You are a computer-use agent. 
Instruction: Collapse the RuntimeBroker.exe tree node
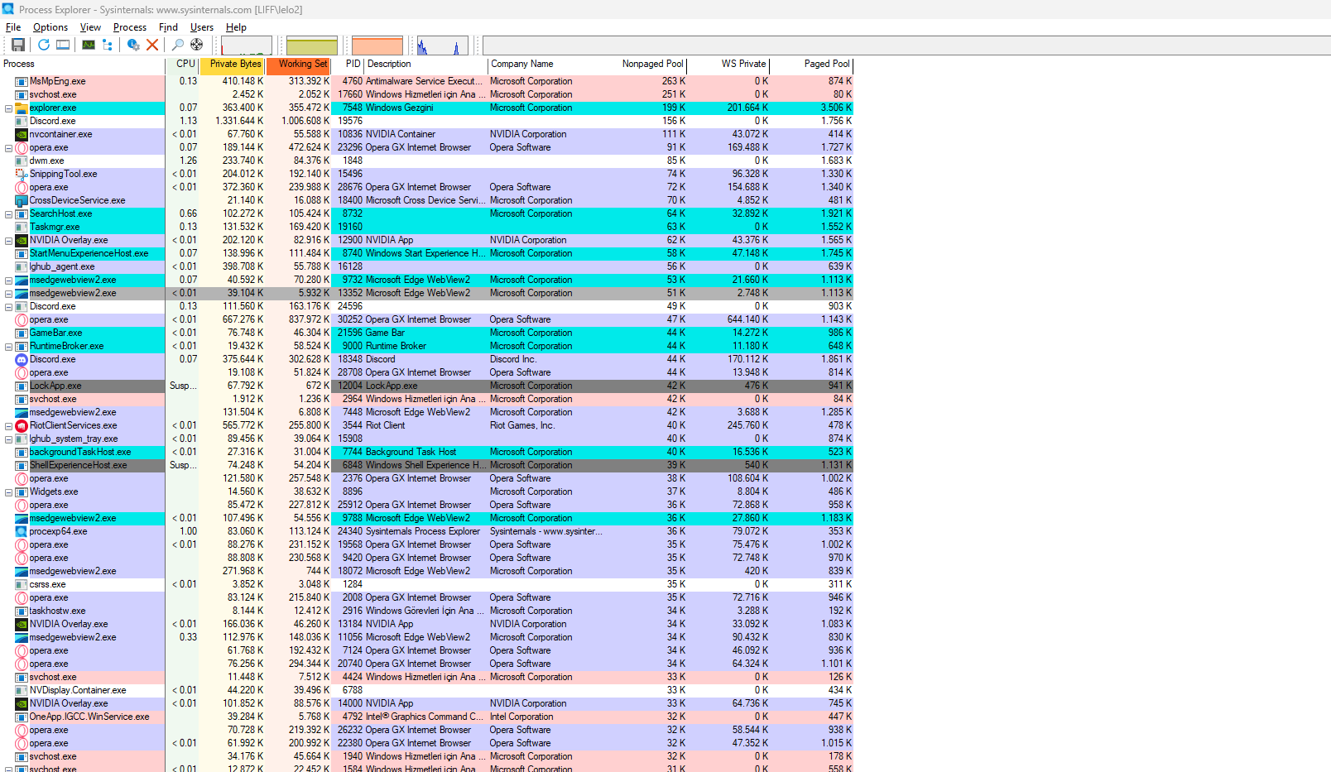[9, 347]
